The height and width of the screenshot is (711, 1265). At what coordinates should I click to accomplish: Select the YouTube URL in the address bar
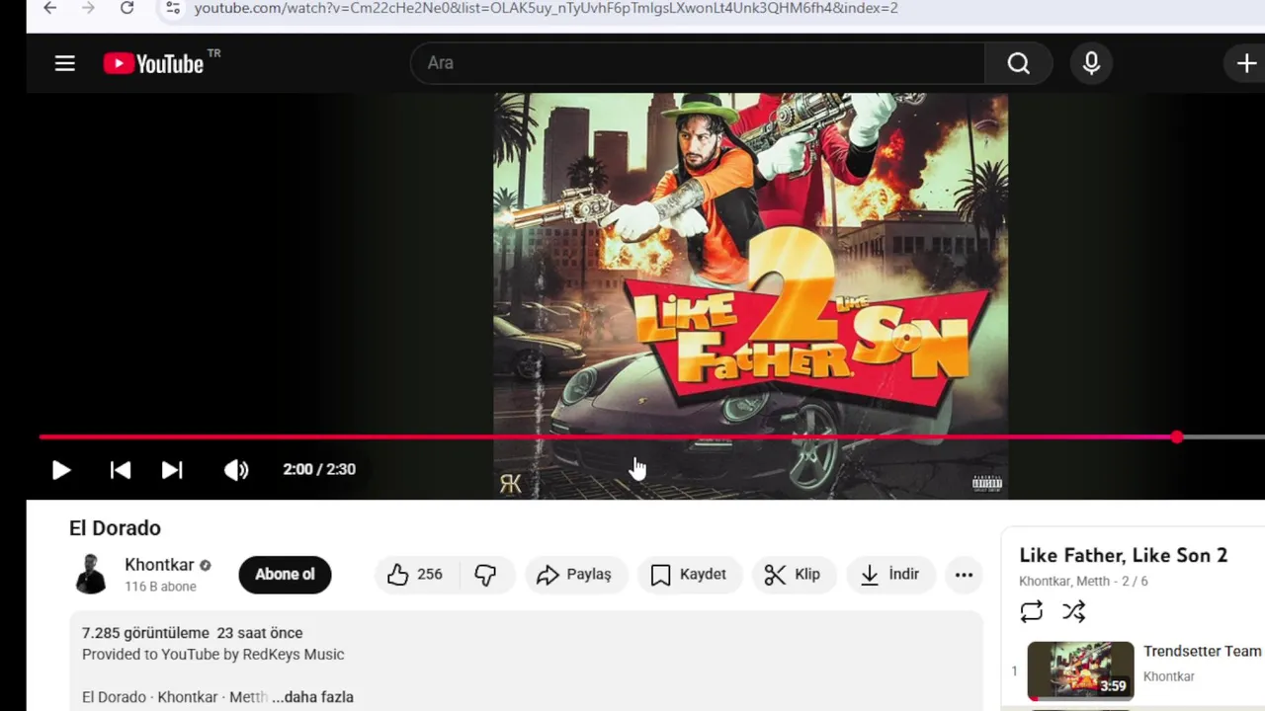point(546,8)
